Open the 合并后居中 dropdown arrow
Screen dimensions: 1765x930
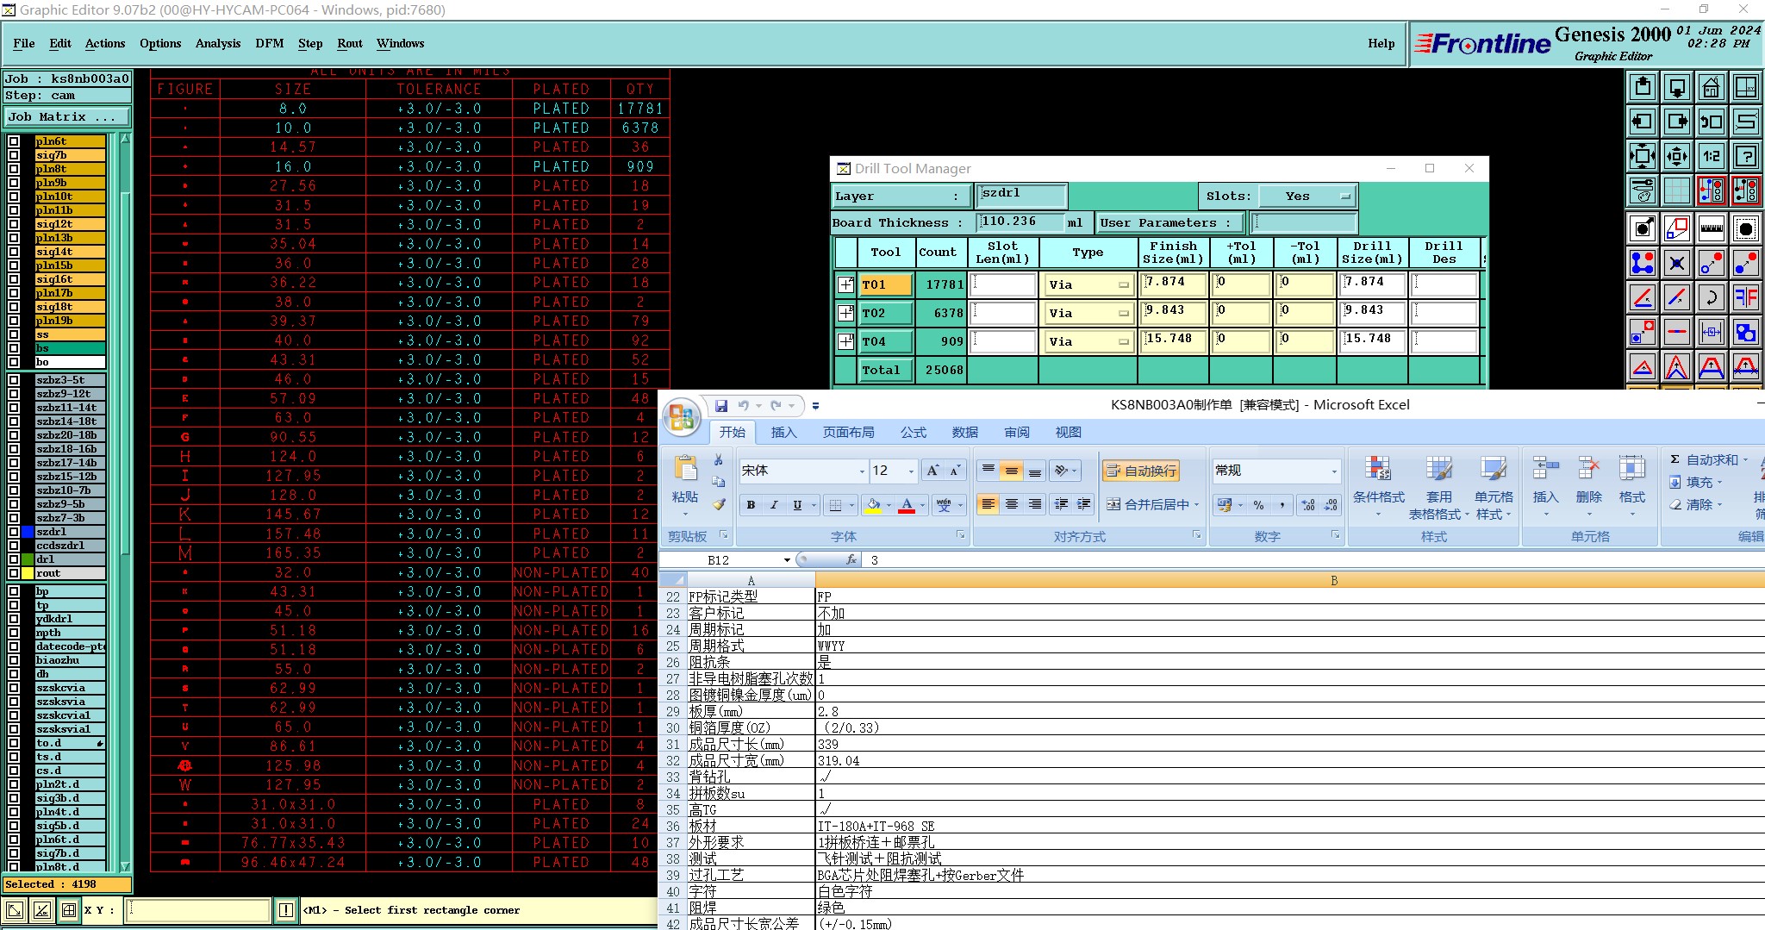click(1196, 505)
